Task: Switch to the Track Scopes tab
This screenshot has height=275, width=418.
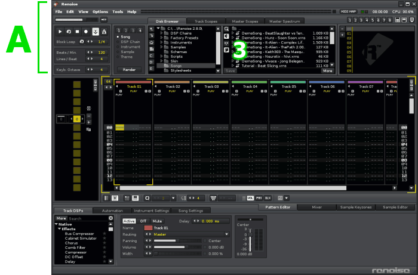Action: (x=206, y=21)
